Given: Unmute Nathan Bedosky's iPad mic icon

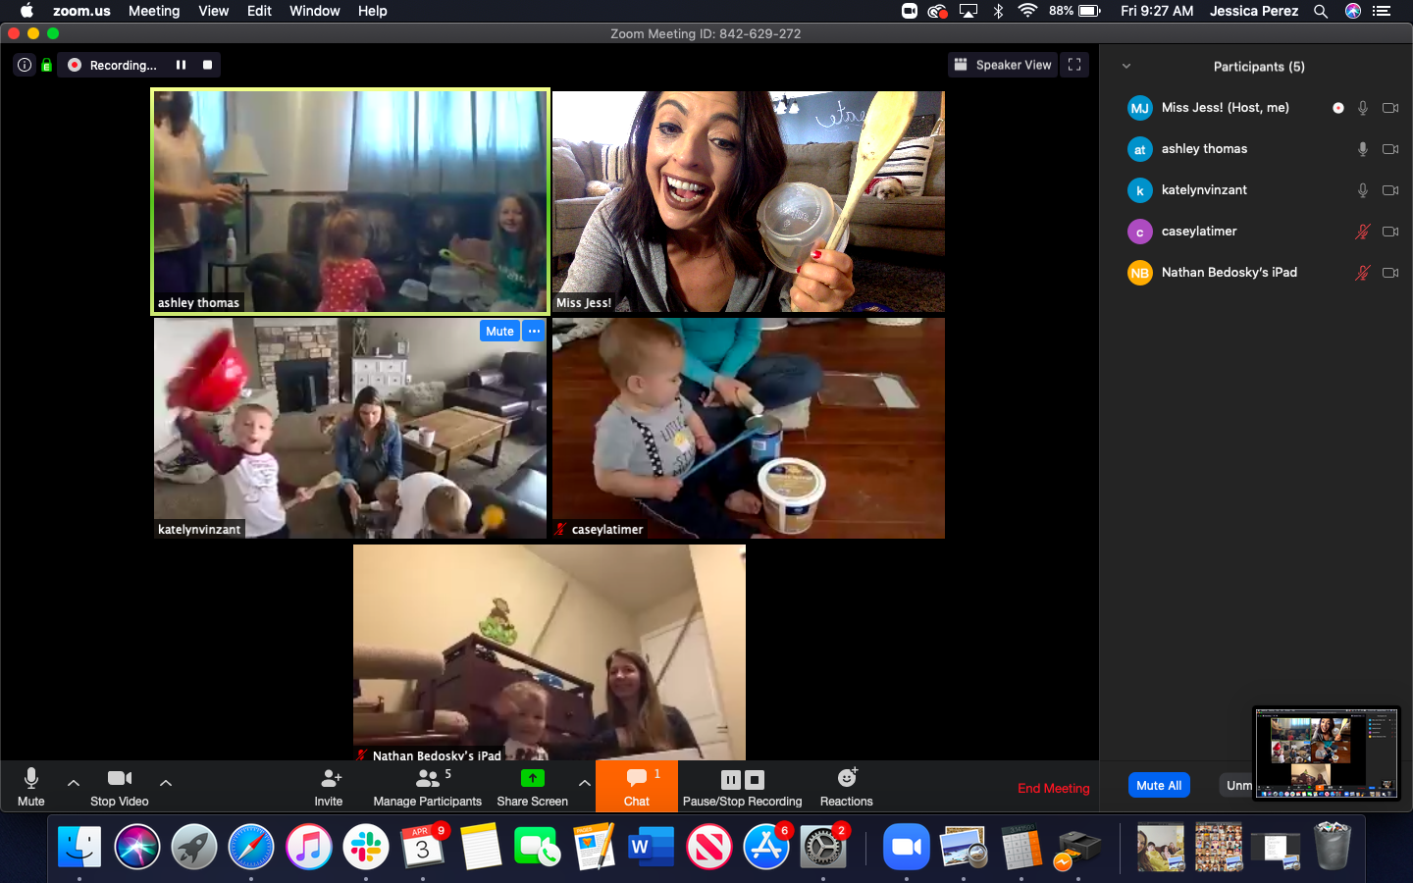Looking at the screenshot, I should pos(1363,273).
